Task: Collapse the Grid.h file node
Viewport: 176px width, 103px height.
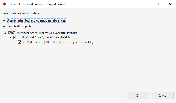Action: (11, 37)
